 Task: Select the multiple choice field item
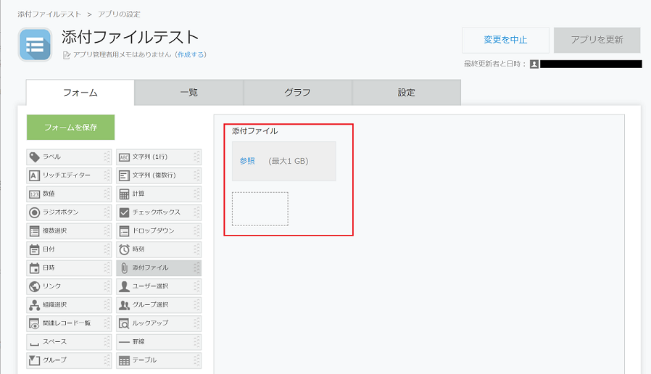coord(68,231)
